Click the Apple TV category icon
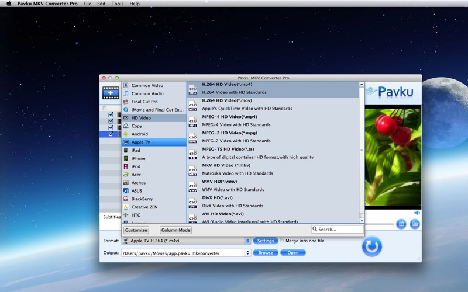 tap(126, 142)
